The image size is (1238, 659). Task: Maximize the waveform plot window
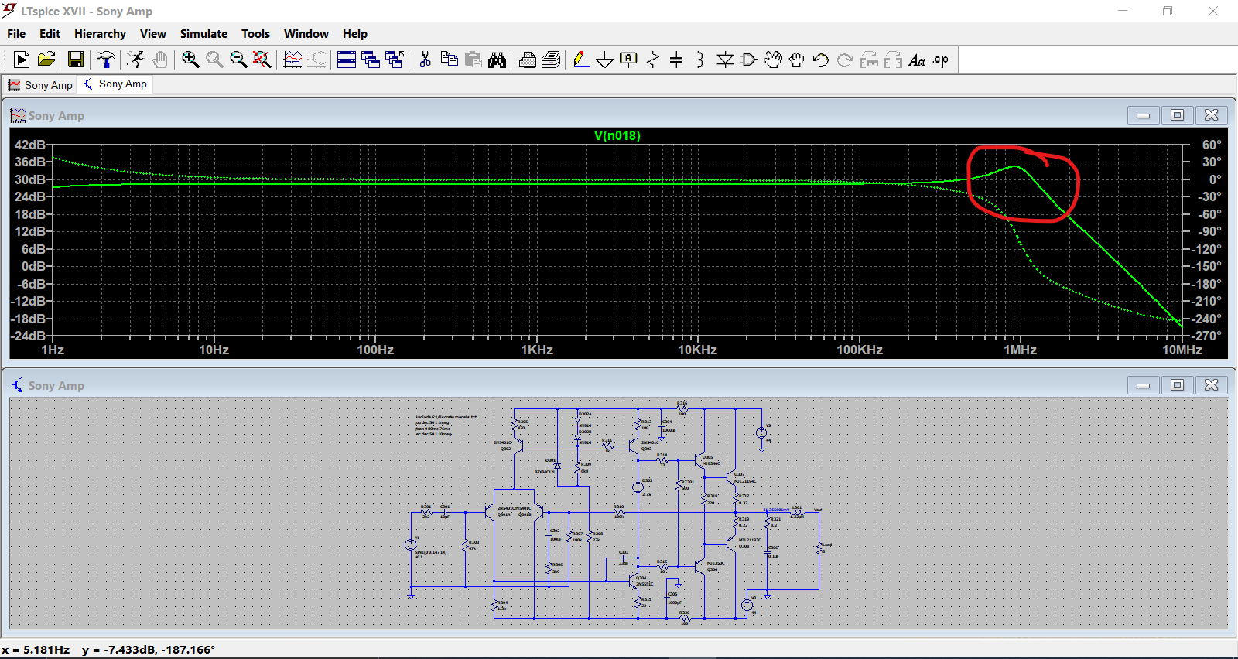(x=1177, y=115)
